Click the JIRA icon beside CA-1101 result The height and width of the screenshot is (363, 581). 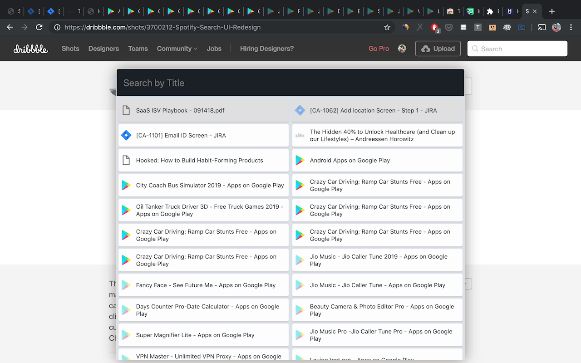point(126,135)
